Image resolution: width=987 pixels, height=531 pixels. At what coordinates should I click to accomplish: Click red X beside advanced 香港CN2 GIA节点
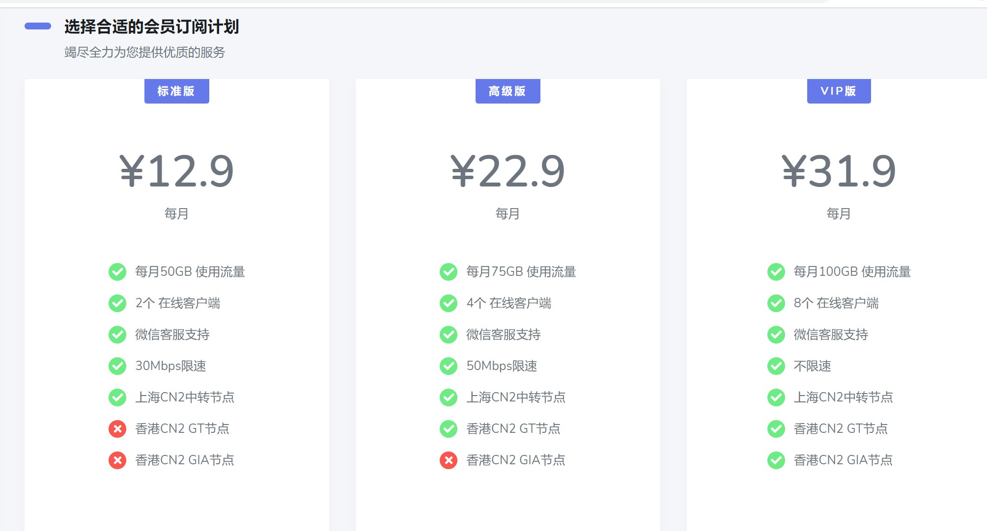pyautogui.click(x=449, y=460)
